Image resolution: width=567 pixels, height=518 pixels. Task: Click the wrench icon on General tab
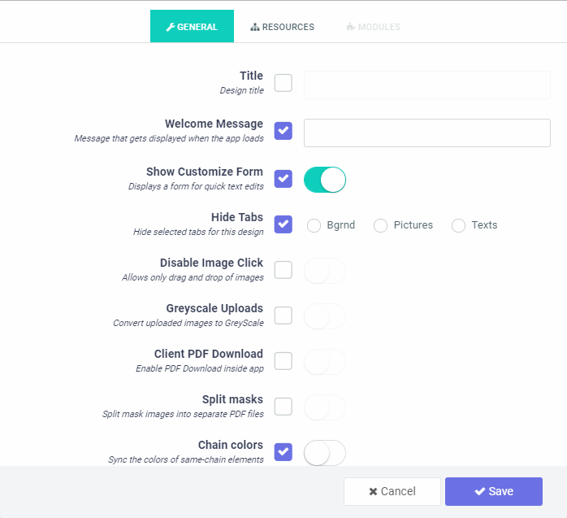click(x=171, y=27)
